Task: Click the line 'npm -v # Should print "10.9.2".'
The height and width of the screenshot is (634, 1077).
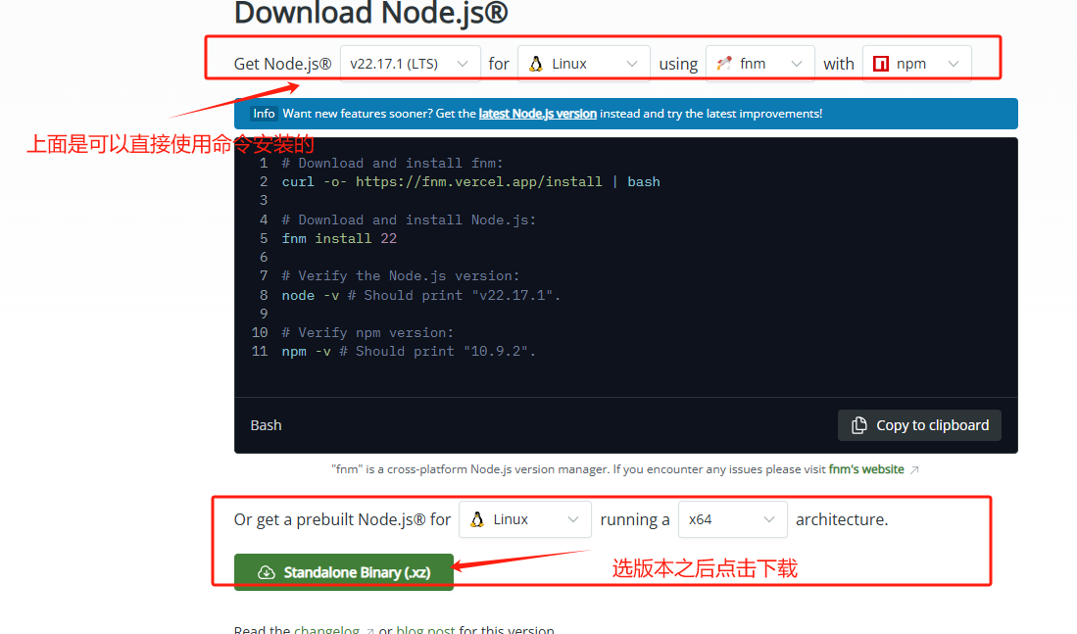Action: (x=409, y=352)
